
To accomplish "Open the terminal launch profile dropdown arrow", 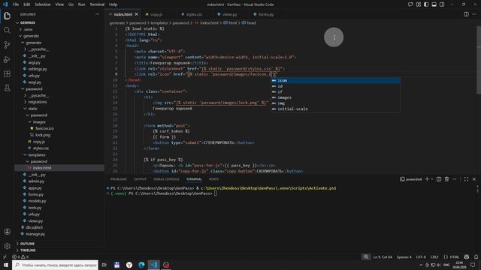I will tap(432, 179).
